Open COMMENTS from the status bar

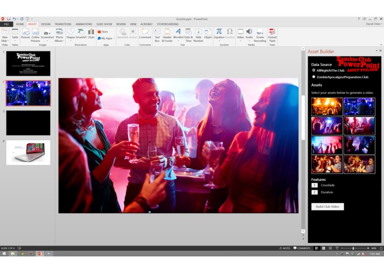(302, 248)
